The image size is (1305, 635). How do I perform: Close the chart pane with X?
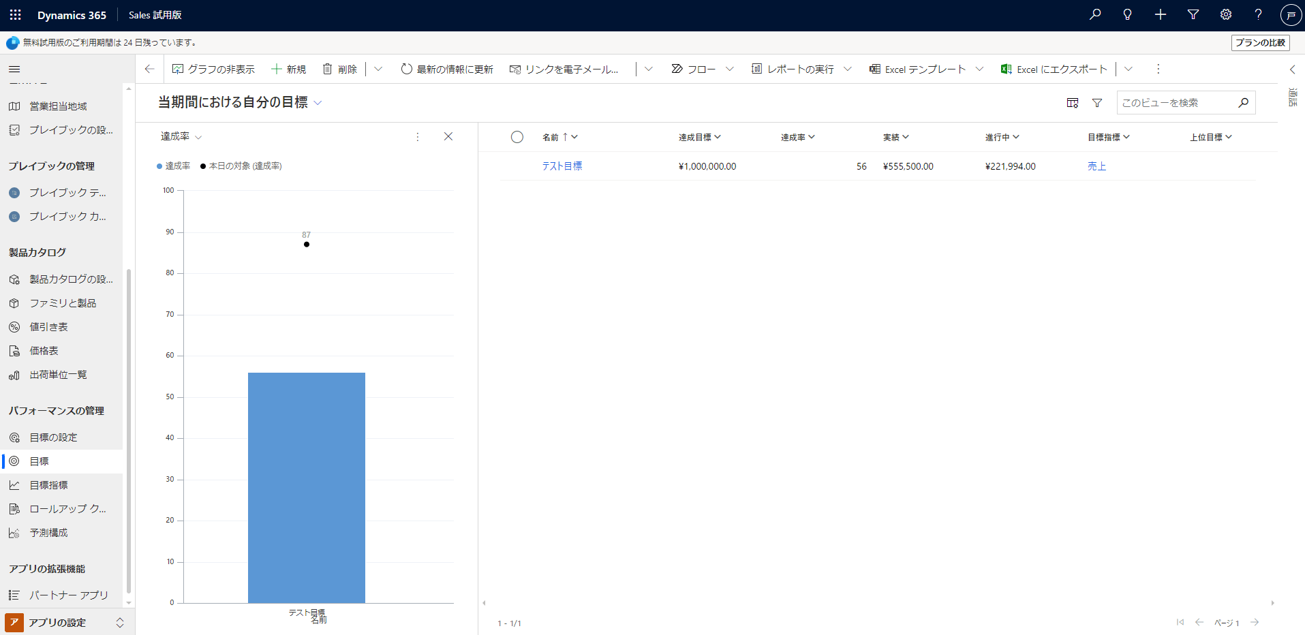tap(448, 136)
